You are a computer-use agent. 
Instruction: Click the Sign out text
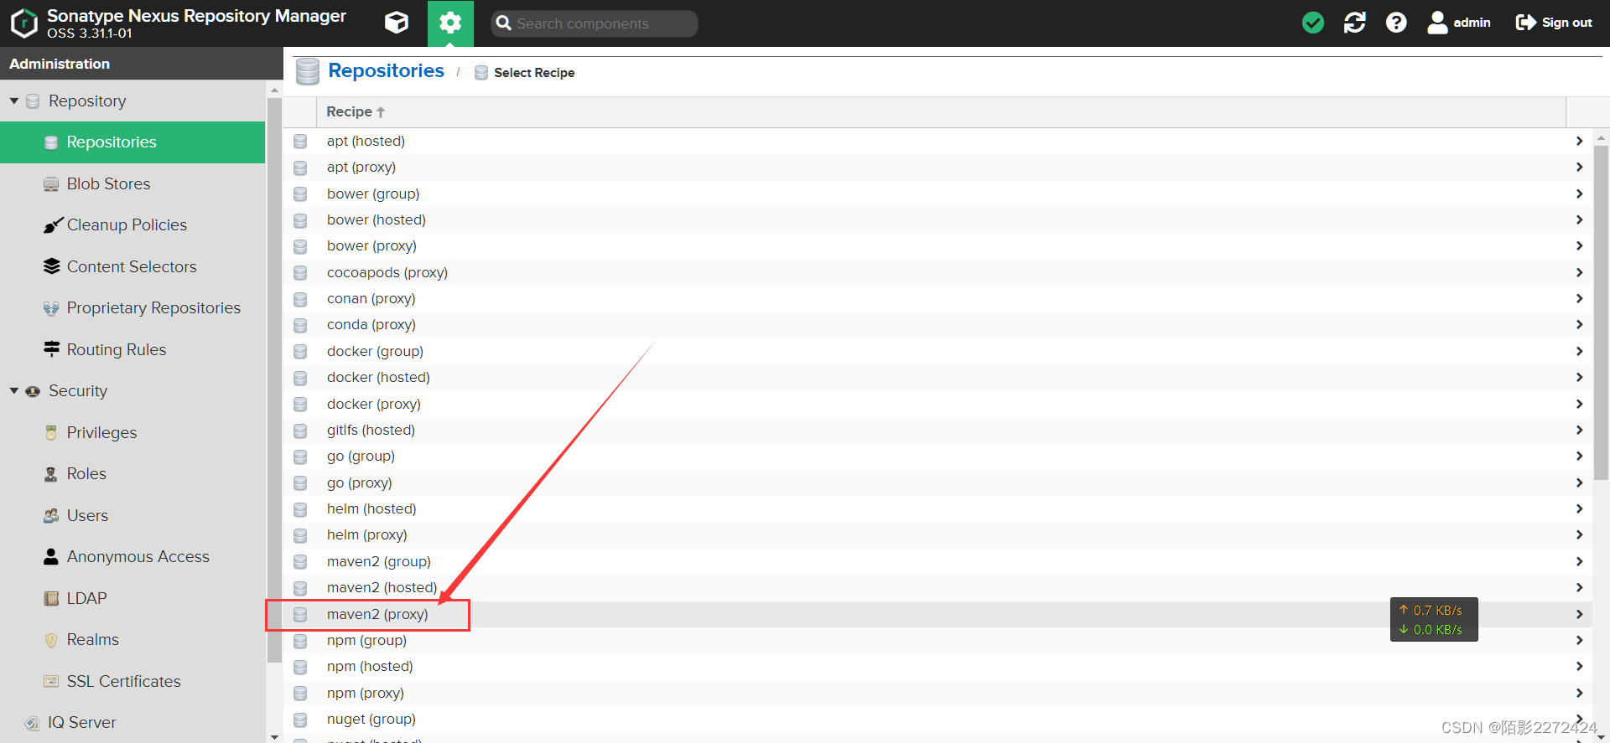click(x=1566, y=23)
